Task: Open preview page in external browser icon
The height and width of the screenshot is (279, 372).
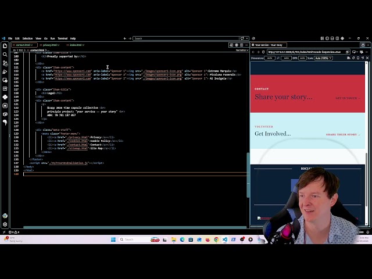Action: coord(348,52)
